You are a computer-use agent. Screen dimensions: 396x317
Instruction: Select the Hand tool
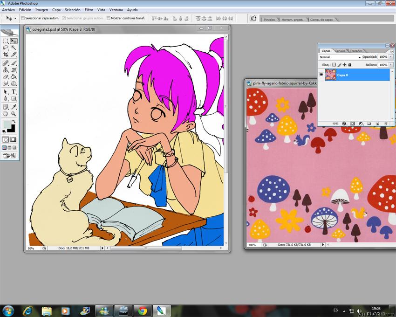click(x=6, y=114)
